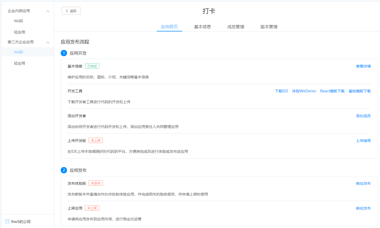Click the step 2 circle beside 应用发布
Screen dimensions: 380x228
tap(64, 170)
